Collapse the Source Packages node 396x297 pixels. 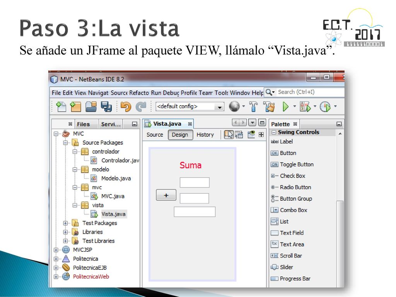pyautogui.click(x=65, y=143)
